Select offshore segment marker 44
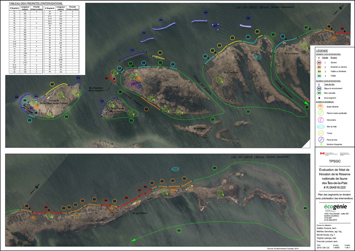 coord(144,33)
